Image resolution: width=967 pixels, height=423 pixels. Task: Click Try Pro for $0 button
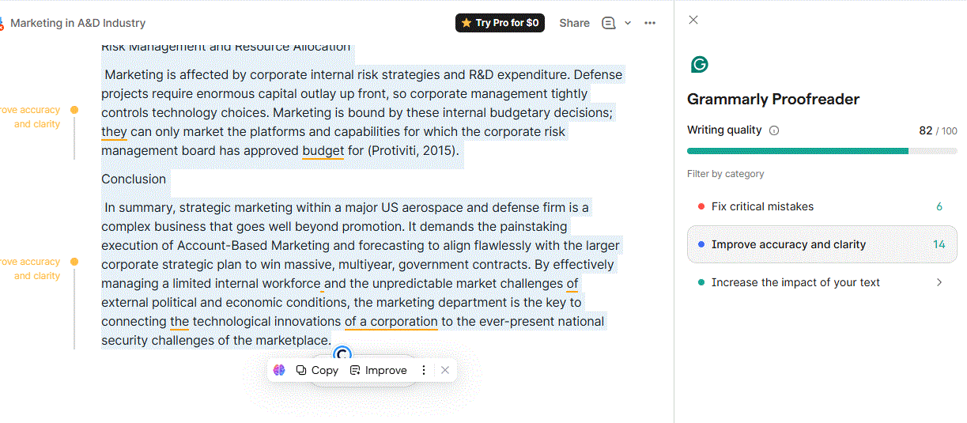(500, 23)
